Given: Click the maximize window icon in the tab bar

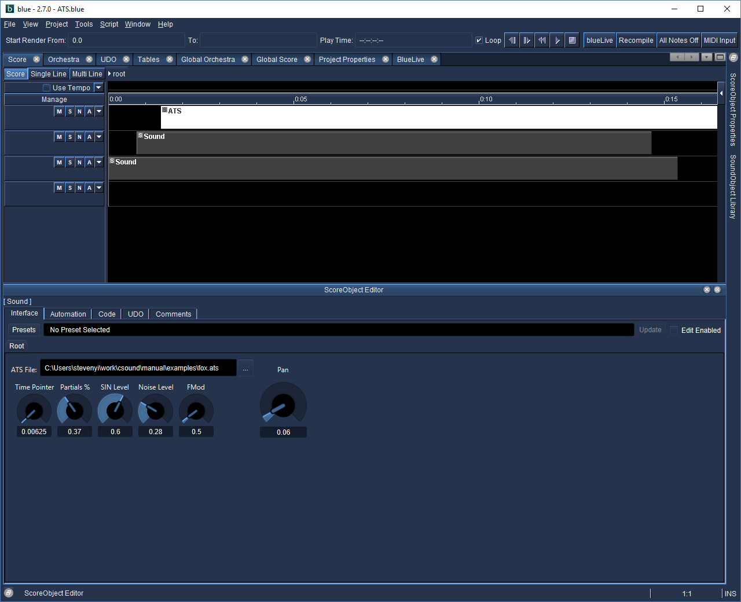Looking at the screenshot, I should [x=720, y=57].
